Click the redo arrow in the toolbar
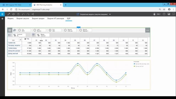 click(28, 14)
